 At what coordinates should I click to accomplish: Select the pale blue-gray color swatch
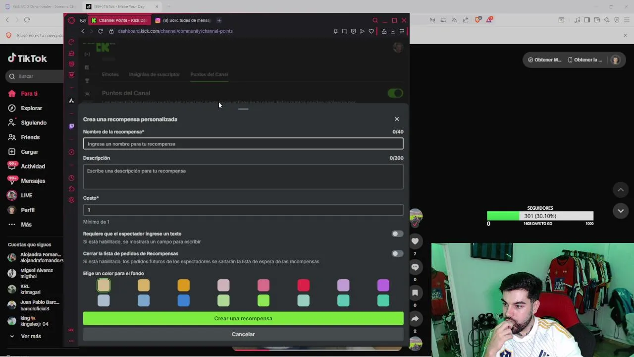[x=104, y=300]
